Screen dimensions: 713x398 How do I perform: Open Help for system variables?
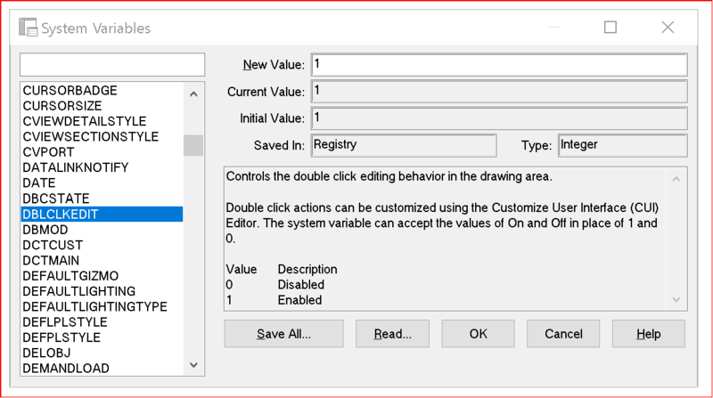tap(648, 334)
